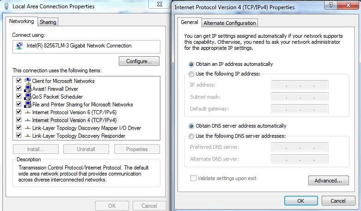Toggle the QoS Packet Scheduler checkbox
The width and height of the screenshot is (361, 211).
19,97
